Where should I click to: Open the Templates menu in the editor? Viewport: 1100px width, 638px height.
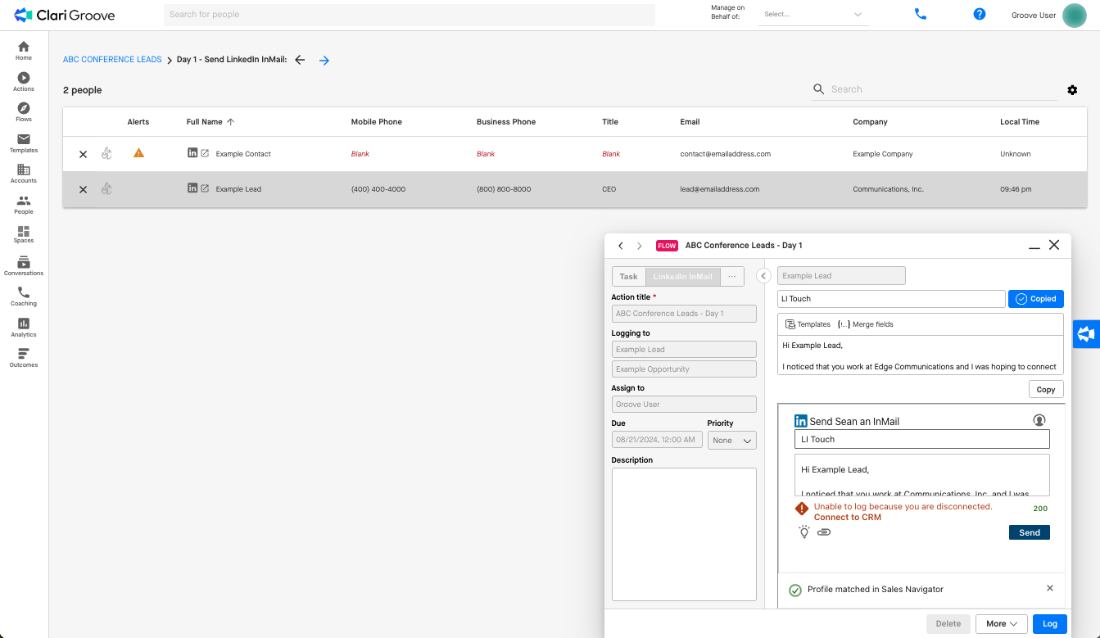[808, 324]
